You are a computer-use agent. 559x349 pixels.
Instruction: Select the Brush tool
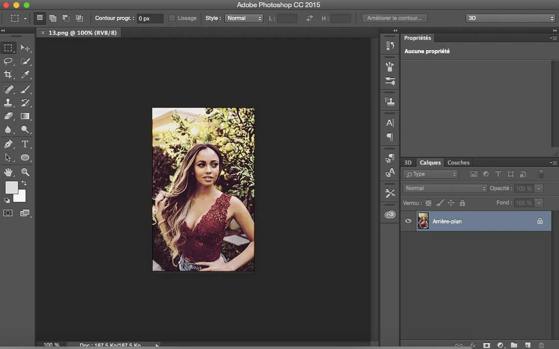25,89
